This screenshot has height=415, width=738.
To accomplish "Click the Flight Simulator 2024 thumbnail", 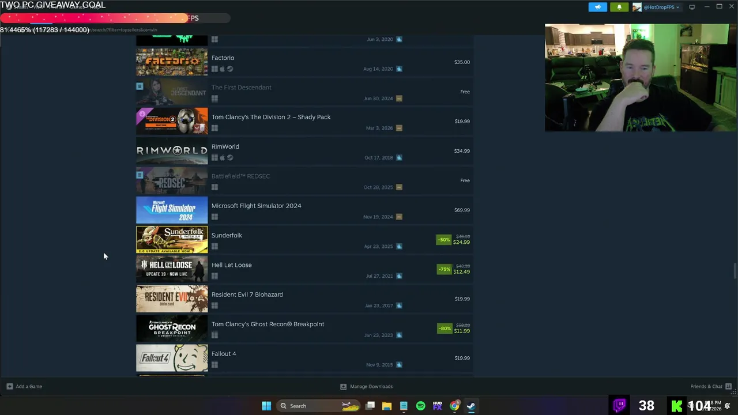I will click(x=172, y=210).
